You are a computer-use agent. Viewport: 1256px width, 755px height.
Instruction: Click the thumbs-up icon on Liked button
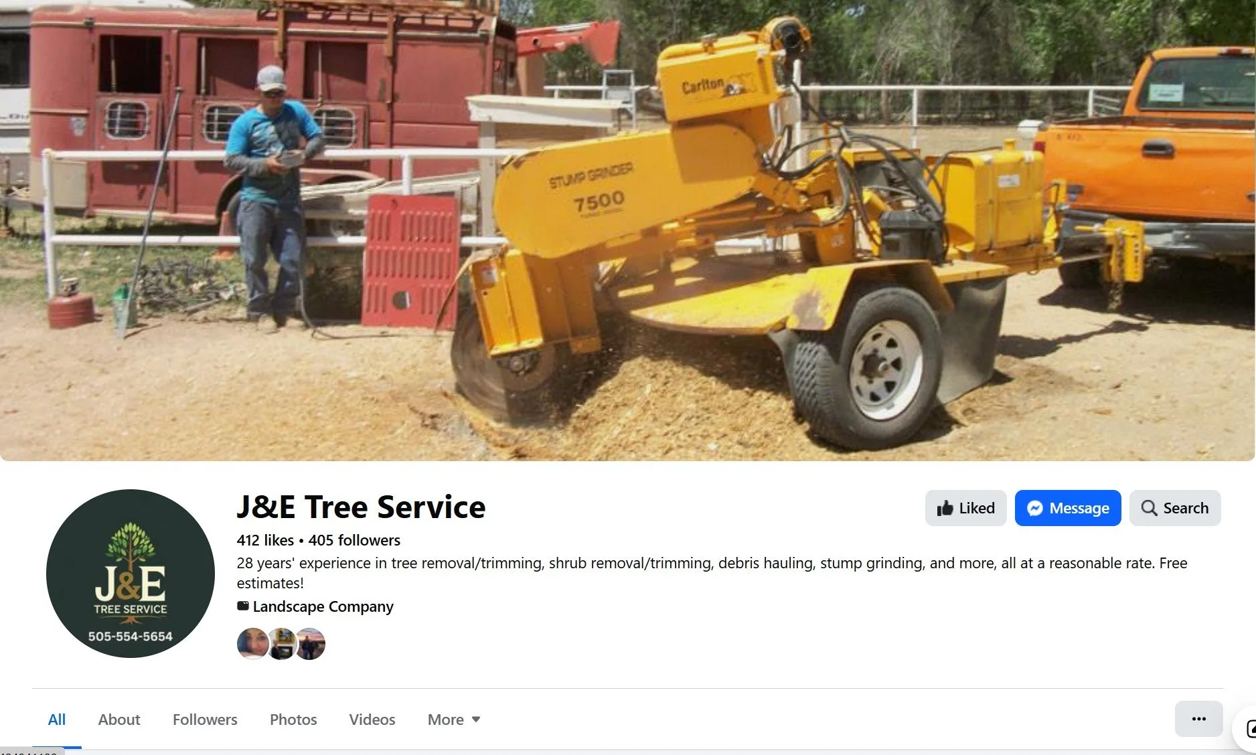coord(945,508)
